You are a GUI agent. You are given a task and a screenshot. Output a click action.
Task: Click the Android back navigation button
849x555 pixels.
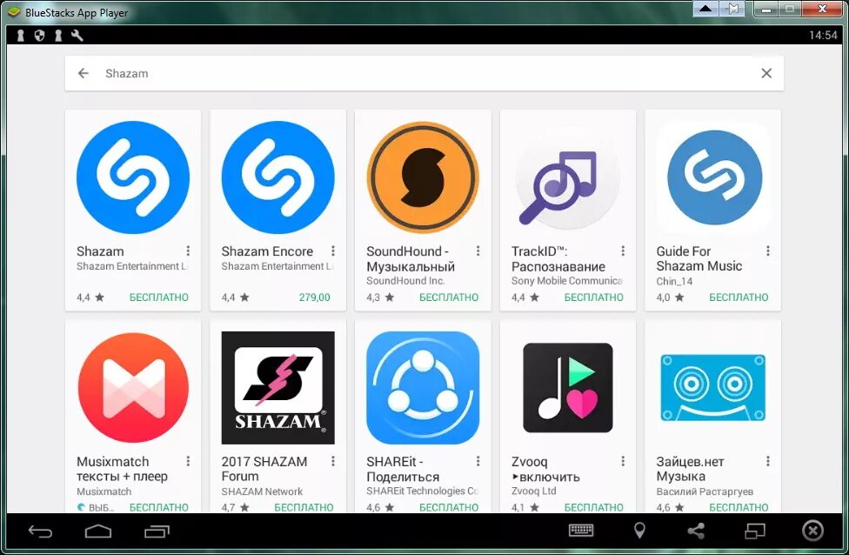click(x=40, y=532)
